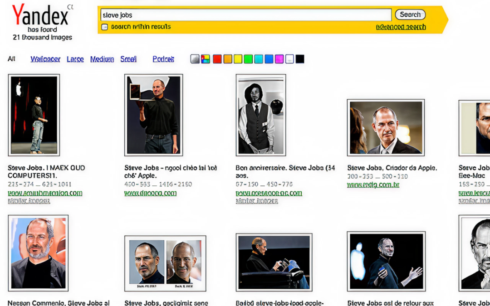Screen dimensions: 490x306
Task: Click the Bon anniversaire. Steve Jobs caption
Action: [x=285, y=171]
